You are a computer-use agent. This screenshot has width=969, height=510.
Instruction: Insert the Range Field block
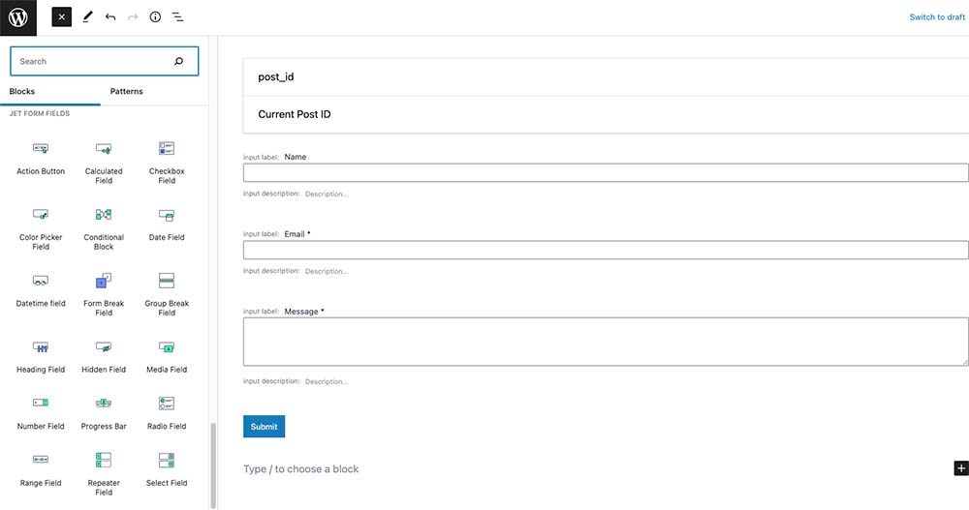[41, 468]
